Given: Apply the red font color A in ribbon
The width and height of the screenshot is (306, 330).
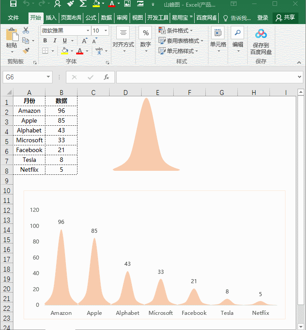Looking at the screenshot, I should point(80,51).
